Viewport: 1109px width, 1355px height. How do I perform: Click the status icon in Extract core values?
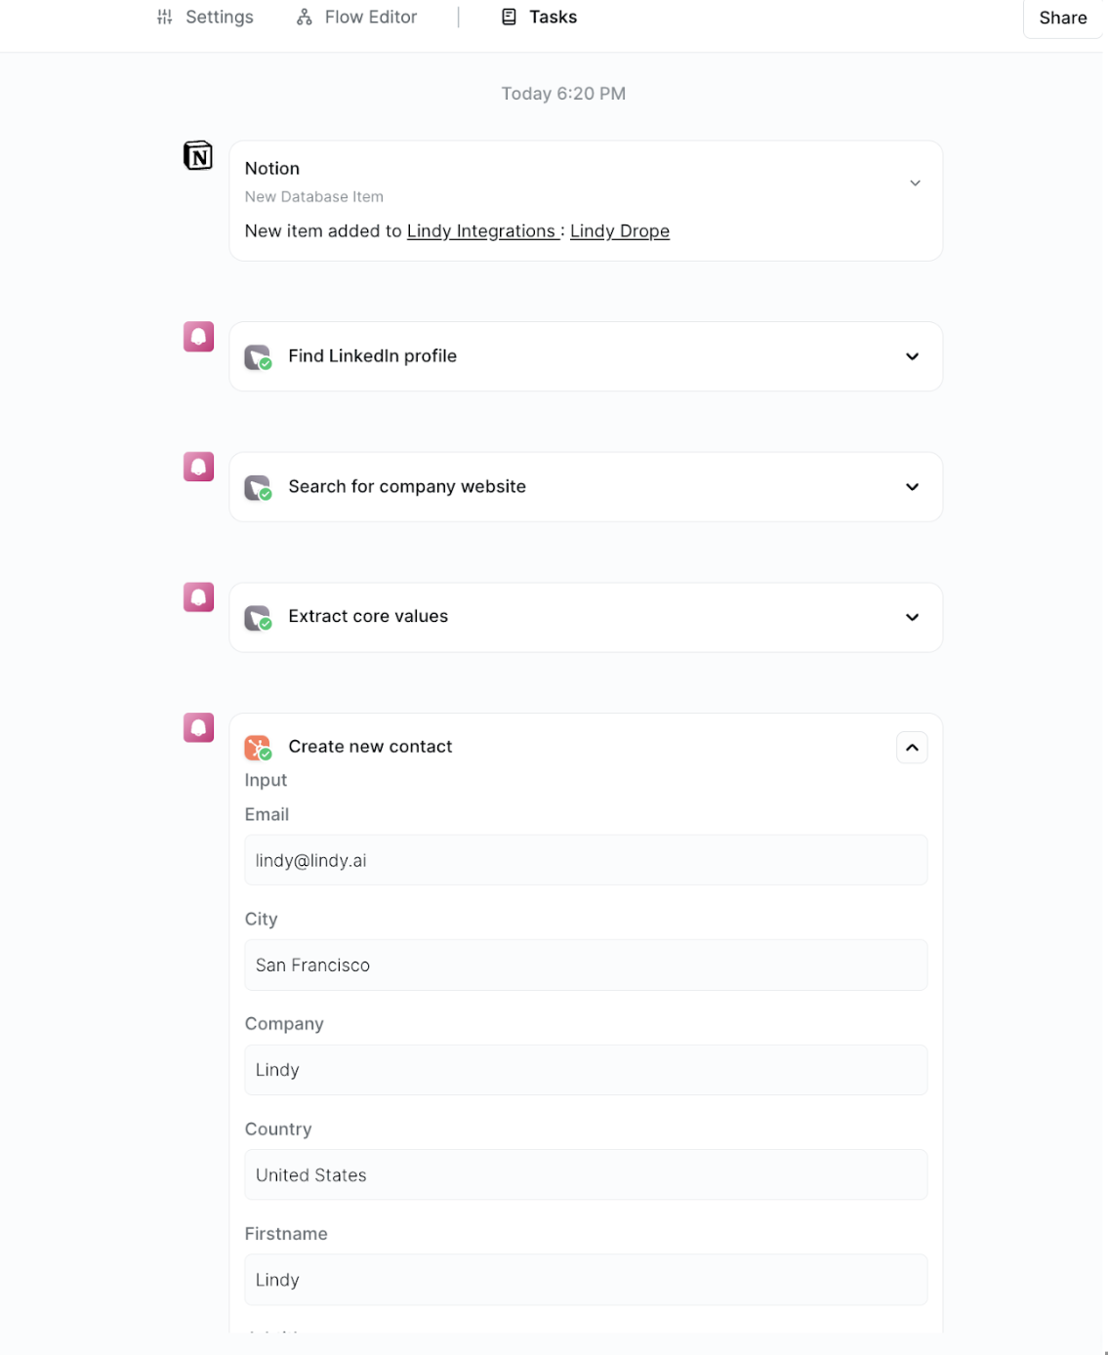coord(258,617)
